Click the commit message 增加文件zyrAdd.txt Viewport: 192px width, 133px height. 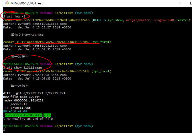pos(27,35)
